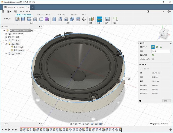Click 選択を再開 restart selection icon
The height and width of the screenshot is (133, 173).
pyautogui.click(x=153, y=55)
